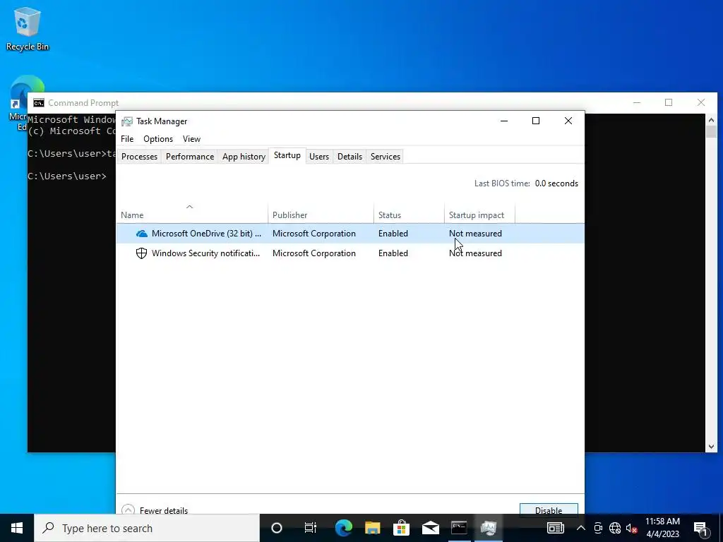Switch to the Processes tab
The image size is (723, 542).
click(x=139, y=157)
